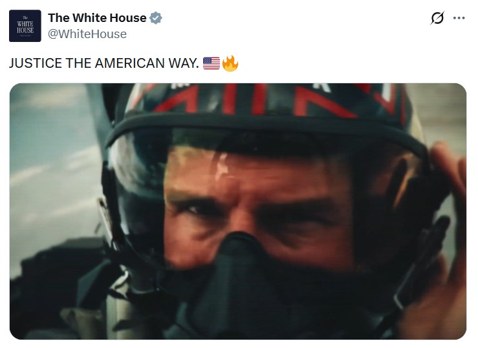Click the fire emoji in the post
478x348 pixels.
point(230,63)
